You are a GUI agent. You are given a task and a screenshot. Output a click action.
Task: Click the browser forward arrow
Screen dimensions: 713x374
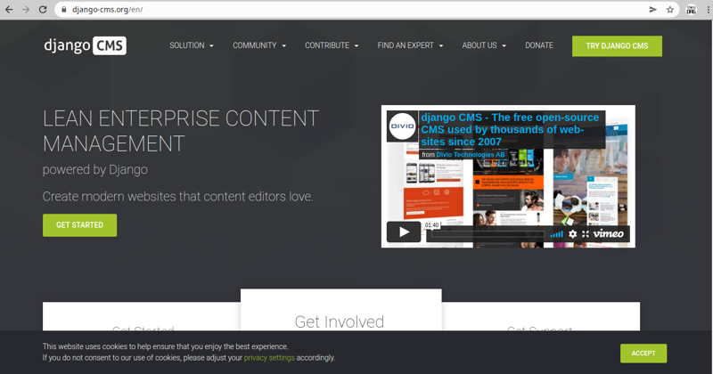(x=26, y=10)
